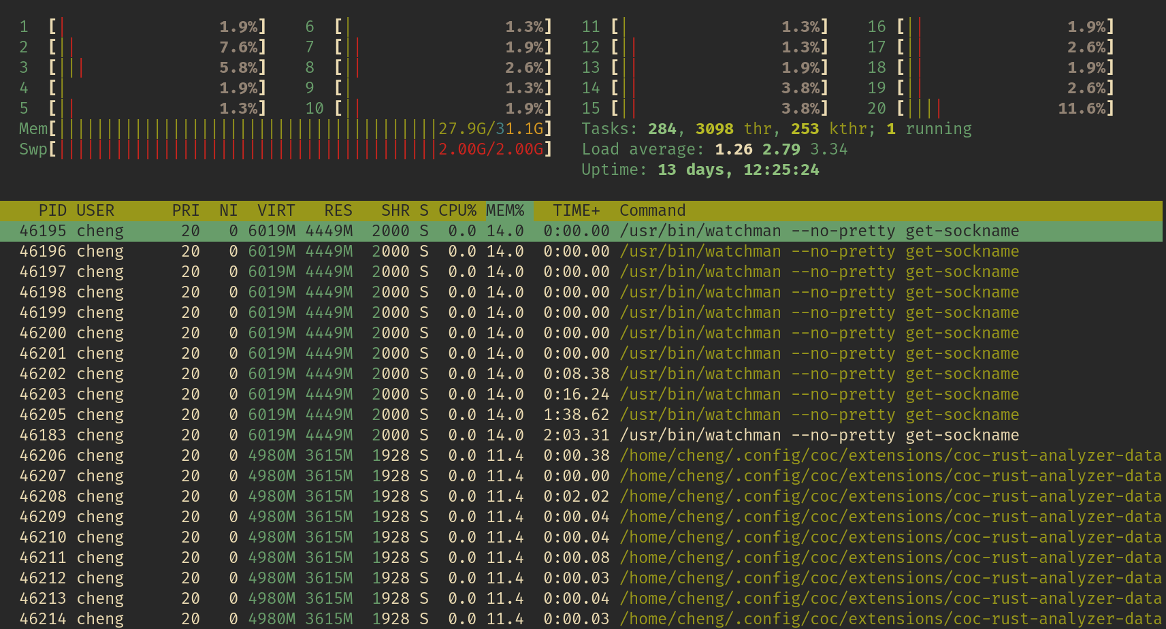Sort processes by the Command column header

pos(651,210)
